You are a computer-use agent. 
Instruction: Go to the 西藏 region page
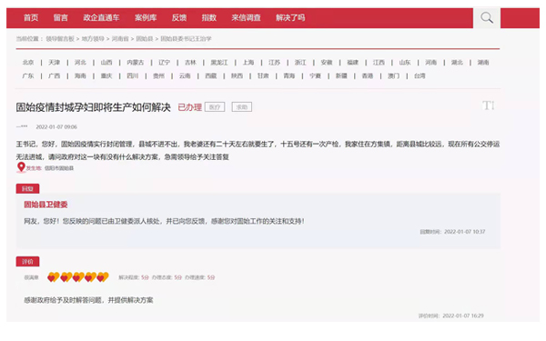pos(211,75)
